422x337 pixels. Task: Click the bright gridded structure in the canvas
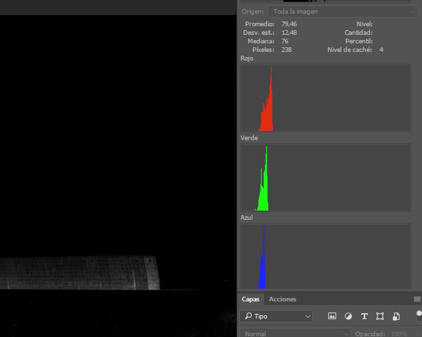pyautogui.click(x=80, y=272)
